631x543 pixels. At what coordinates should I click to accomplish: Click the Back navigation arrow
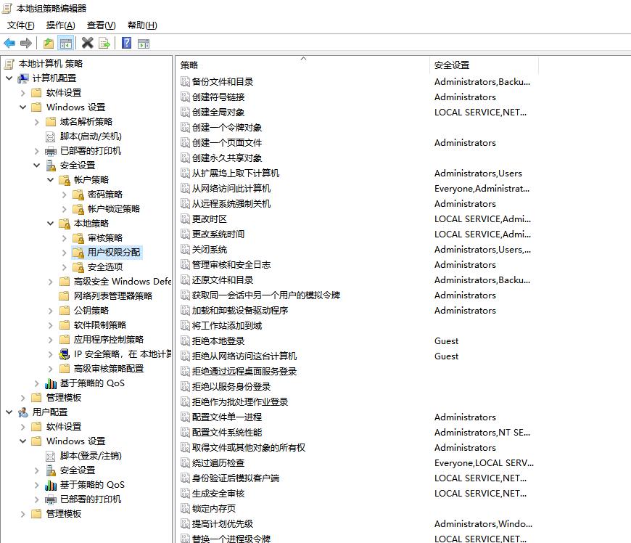[x=8, y=43]
